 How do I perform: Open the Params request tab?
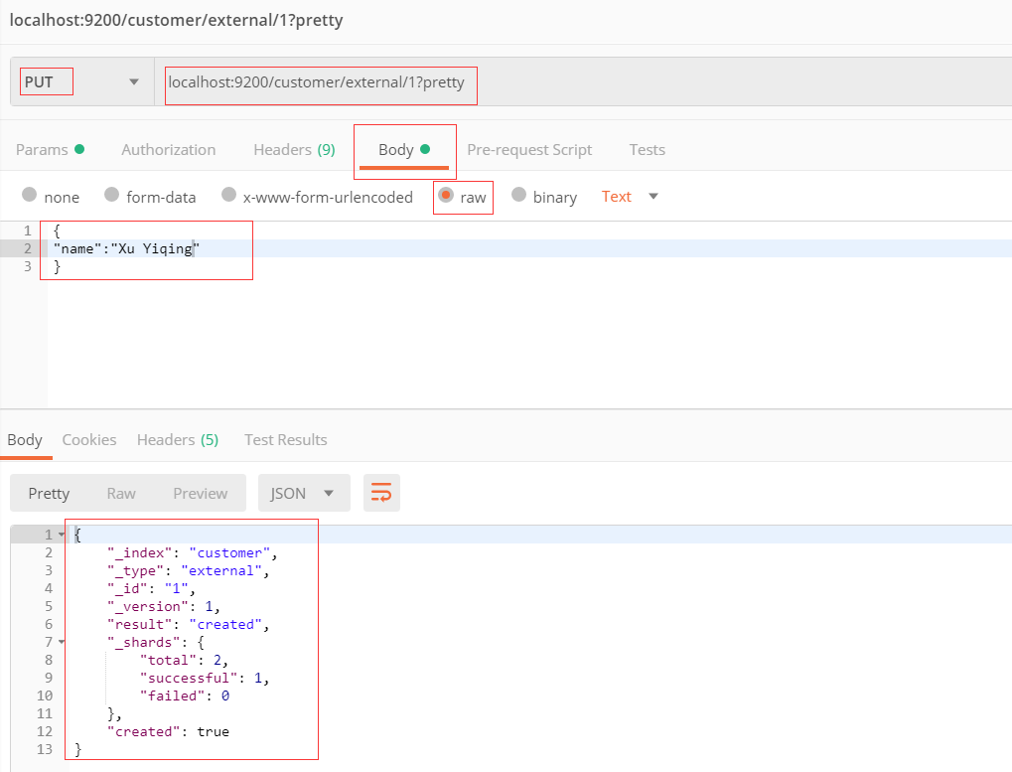50,150
